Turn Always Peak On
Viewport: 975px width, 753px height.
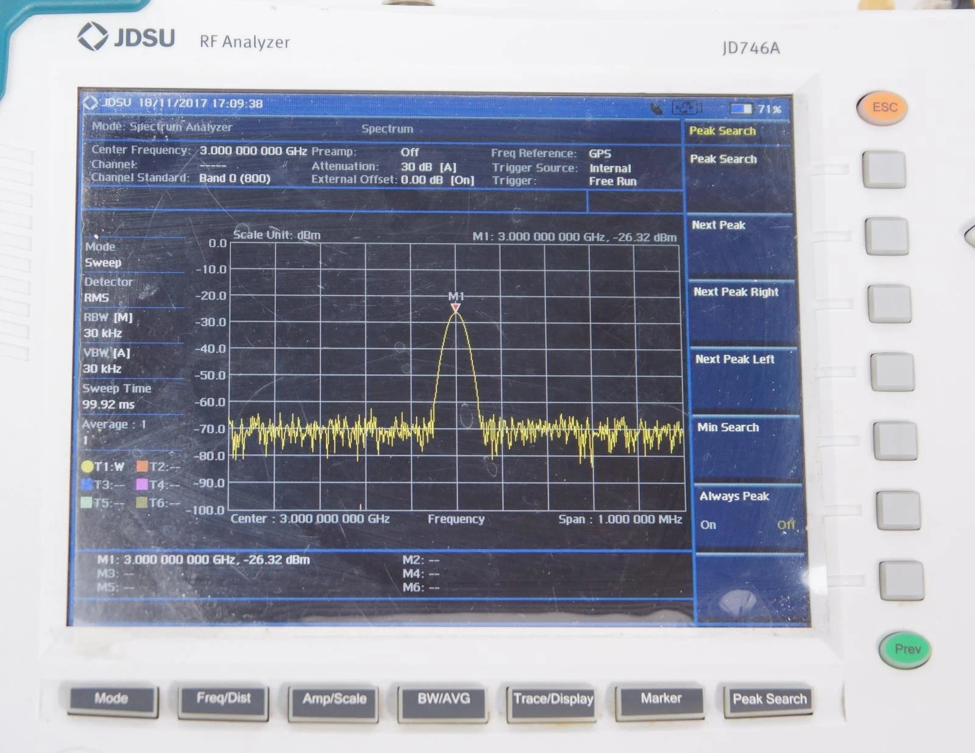pos(708,525)
